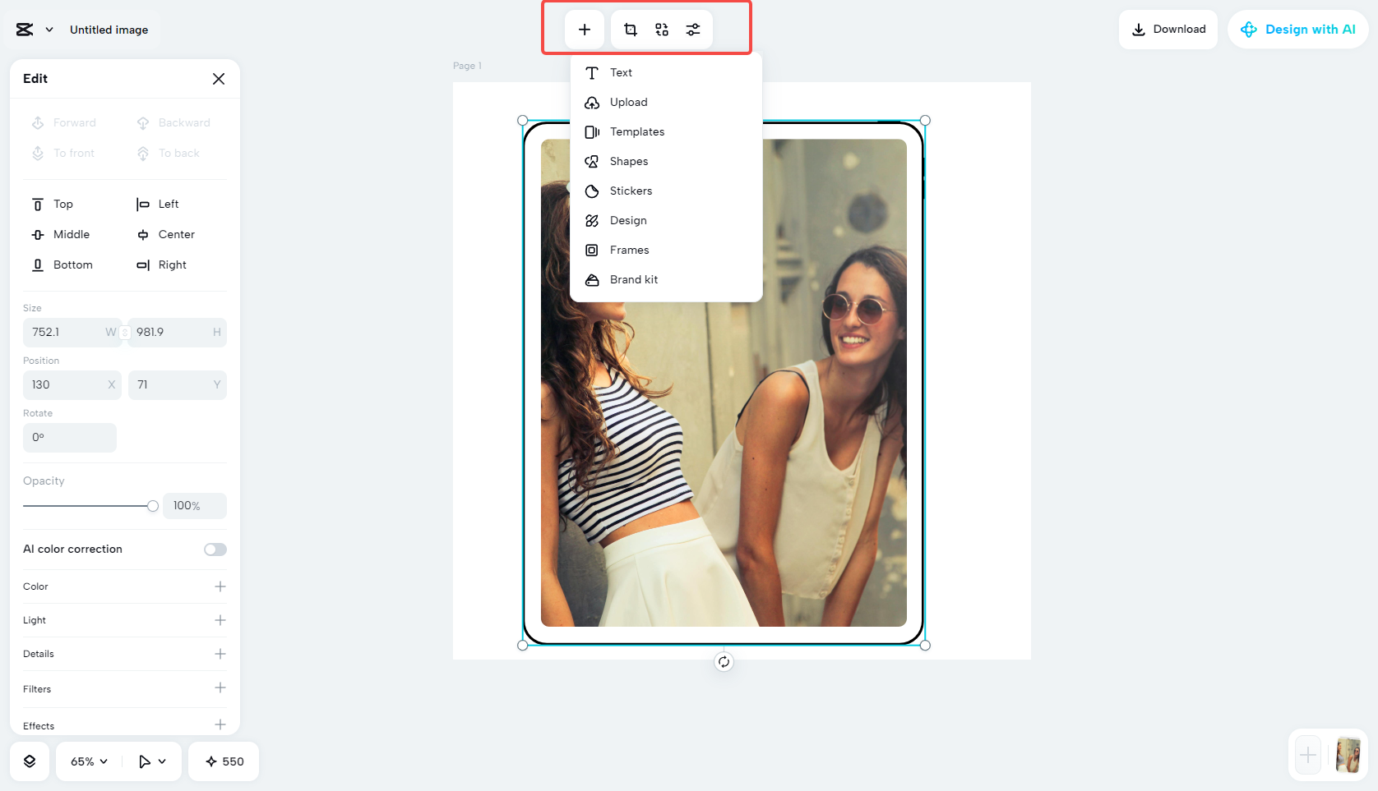Screen dimensions: 1378x791
Task: Click the 550 credits button
Action: (x=223, y=761)
